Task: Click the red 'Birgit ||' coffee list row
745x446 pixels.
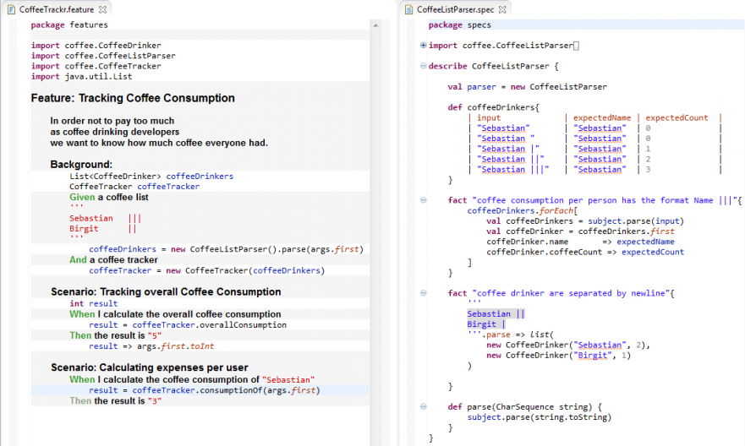Action: click(103, 229)
